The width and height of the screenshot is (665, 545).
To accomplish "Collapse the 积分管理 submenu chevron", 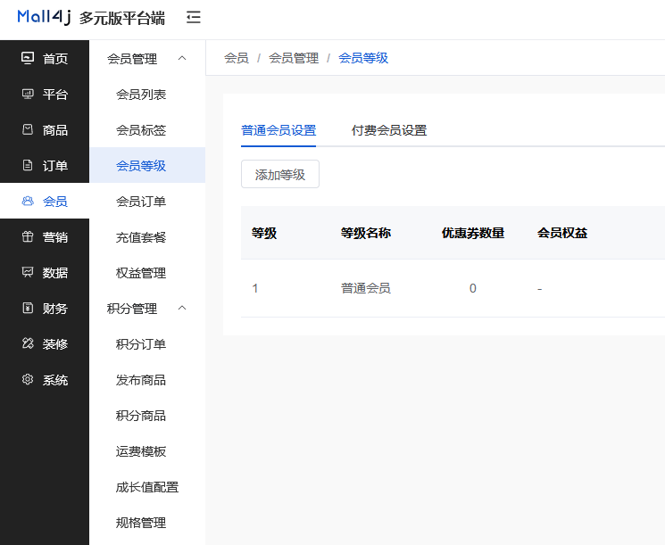I will point(182,308).
